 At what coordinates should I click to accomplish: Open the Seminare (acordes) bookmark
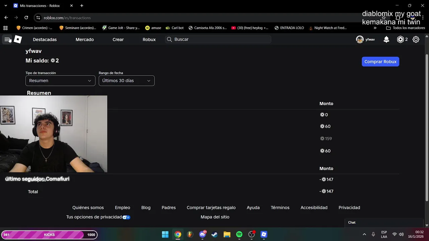(77, 28)
